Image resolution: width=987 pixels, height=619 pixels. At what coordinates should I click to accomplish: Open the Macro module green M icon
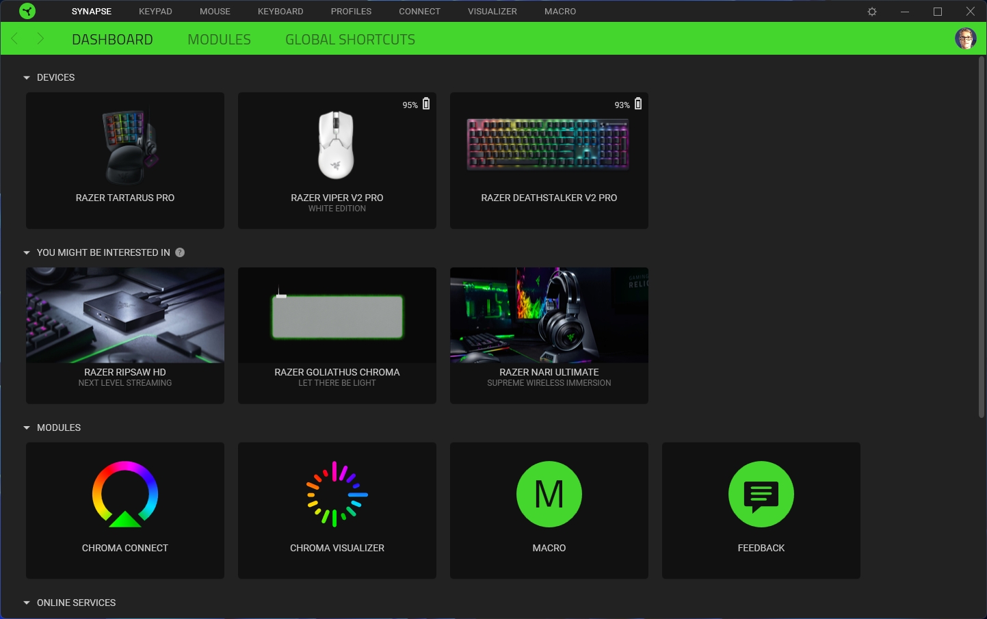(549, 495)
